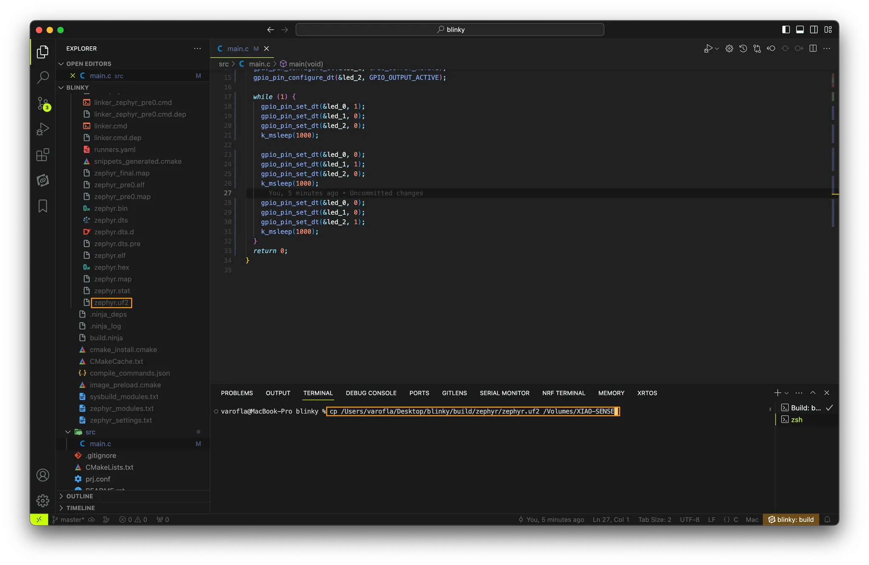Switch to the DEBUG CONSOLE tab

[371, 393]
